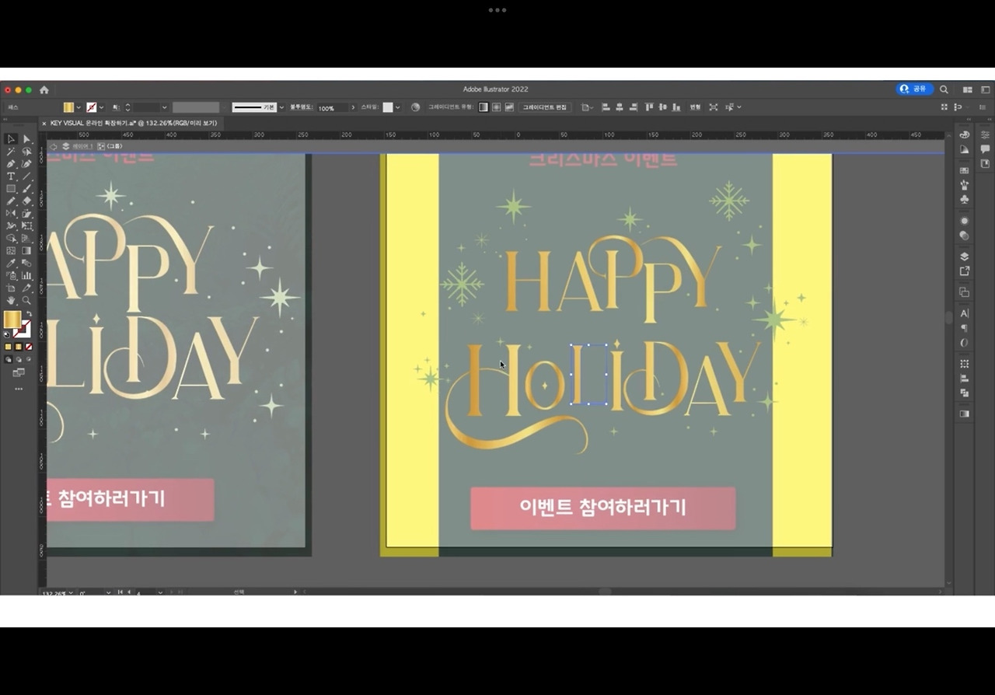Select the Pen tool
The image size is (995, 695).
click(x=11, y=164)
